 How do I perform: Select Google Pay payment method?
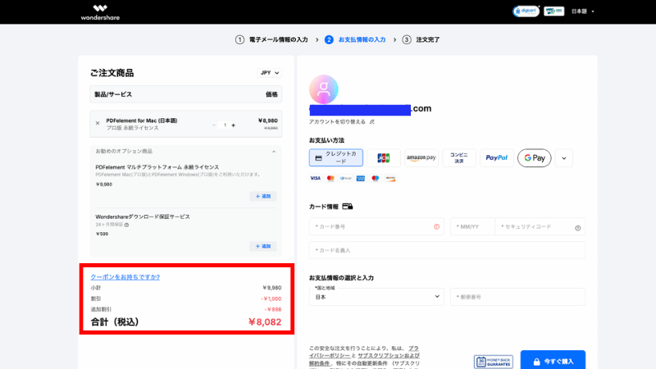coord(535,157)
